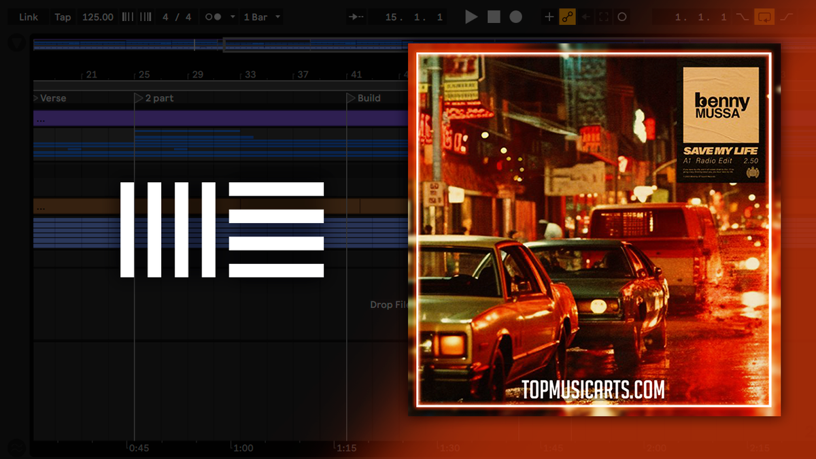Open the 1 Bar quantization dropdown
816x459 pixels.
point(261,17)
